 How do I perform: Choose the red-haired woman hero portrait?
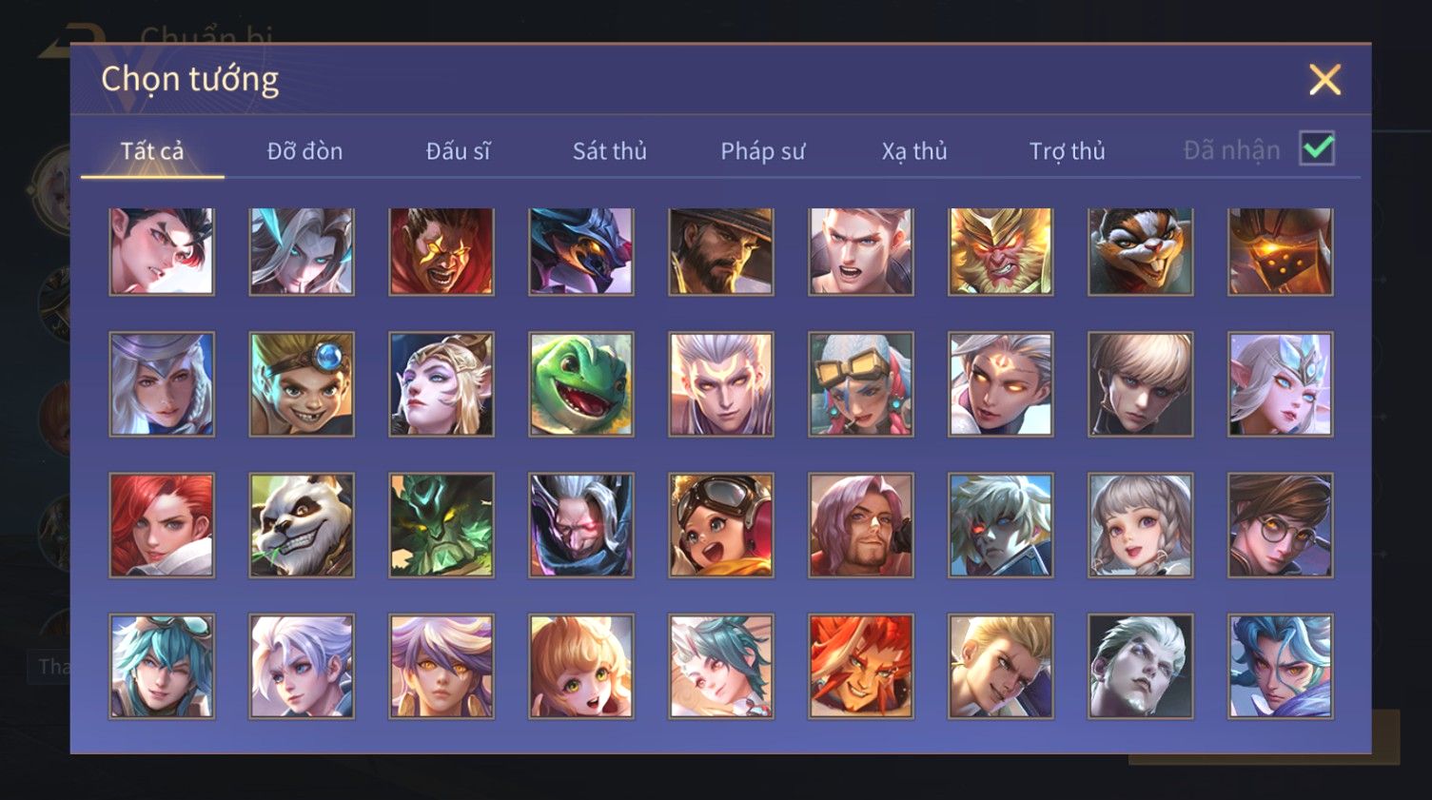click(x=162, y=525)
